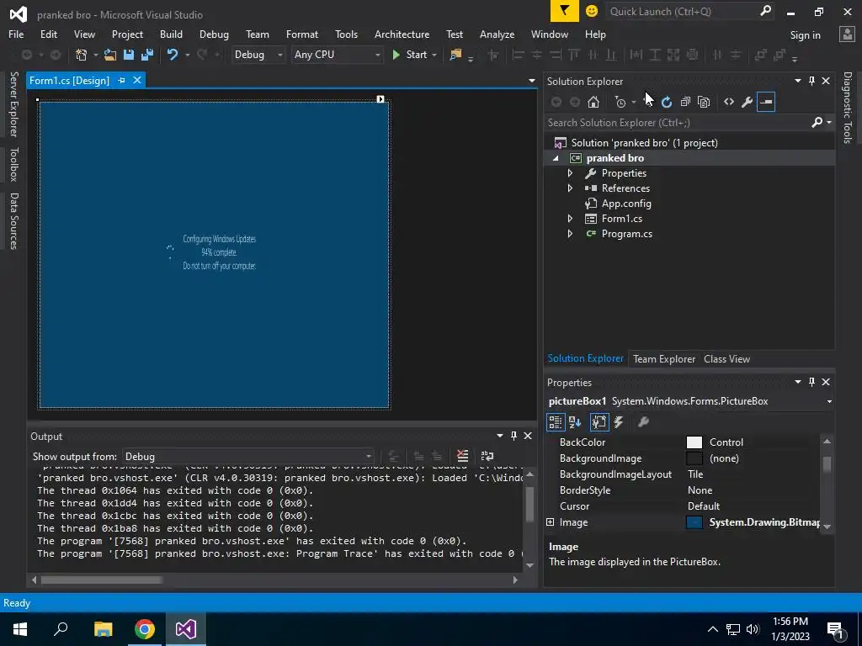Image resolution: width=862 pixels, height=646 pixels.
Task: Expand the Program.cs node
Action: tap(570, 234)
